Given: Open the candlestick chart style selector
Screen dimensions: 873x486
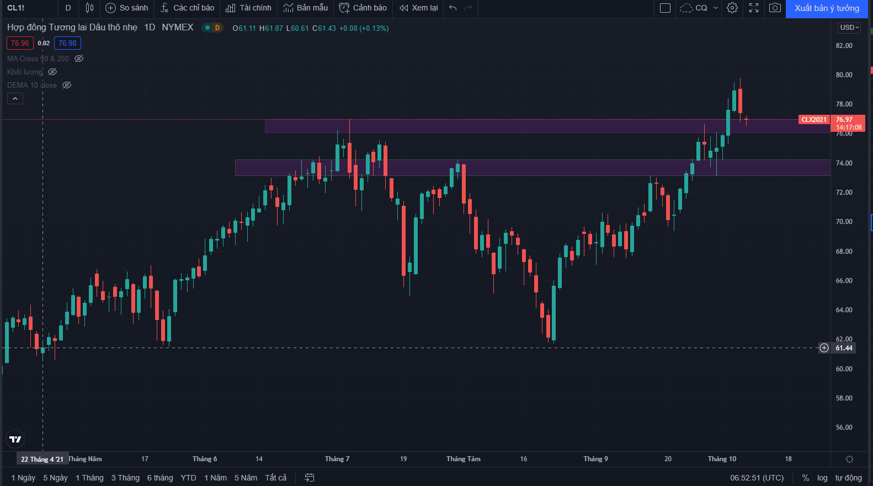Looking at the screenshot, I should tap(89, 8).
